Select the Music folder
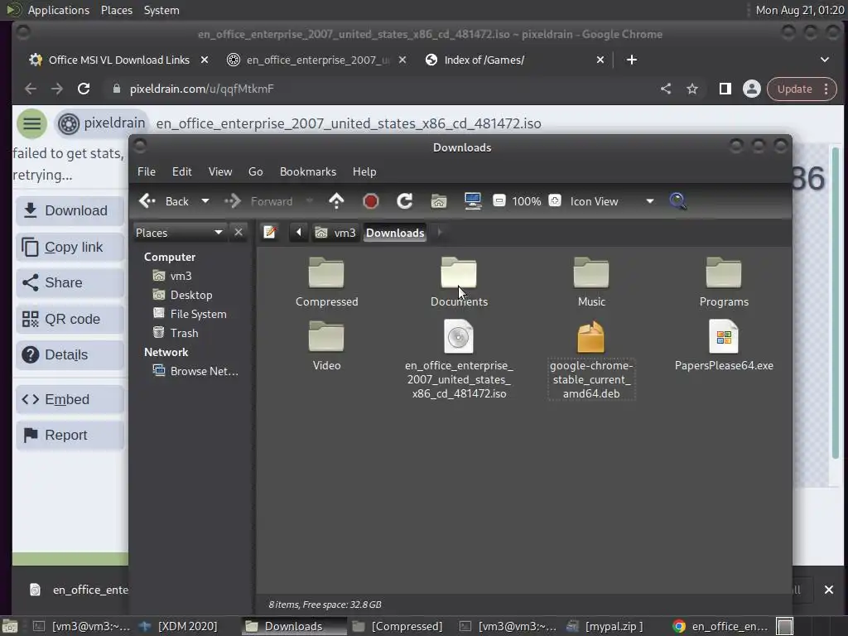 click(591, 282)
